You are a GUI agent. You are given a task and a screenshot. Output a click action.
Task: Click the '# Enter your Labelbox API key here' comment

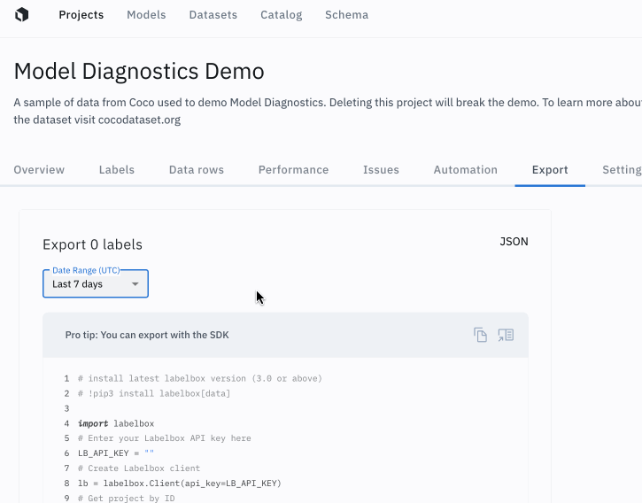tap(164, 438)
